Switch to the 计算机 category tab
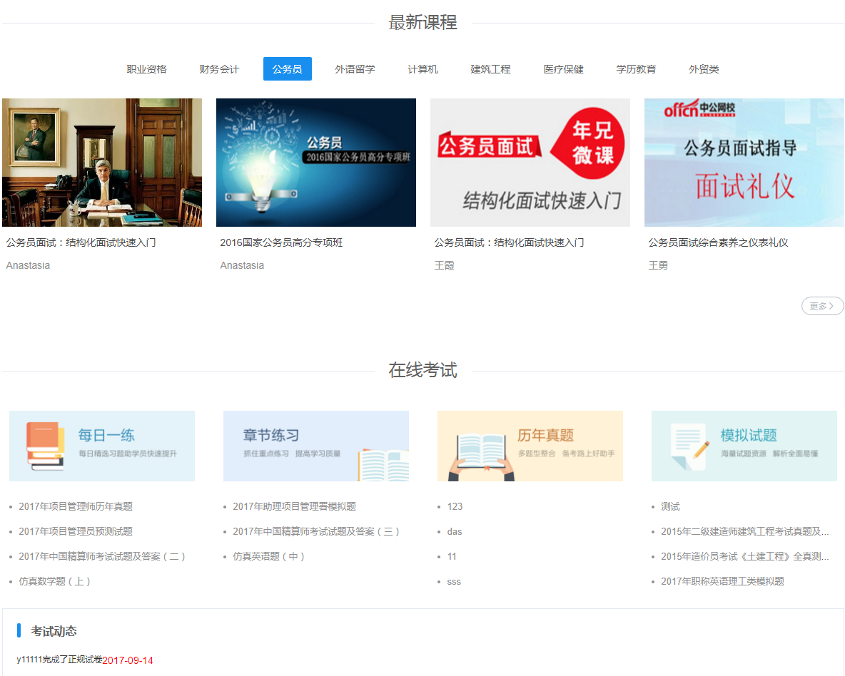The width and height of the screenshot is (845, 676). coord(422,69)
